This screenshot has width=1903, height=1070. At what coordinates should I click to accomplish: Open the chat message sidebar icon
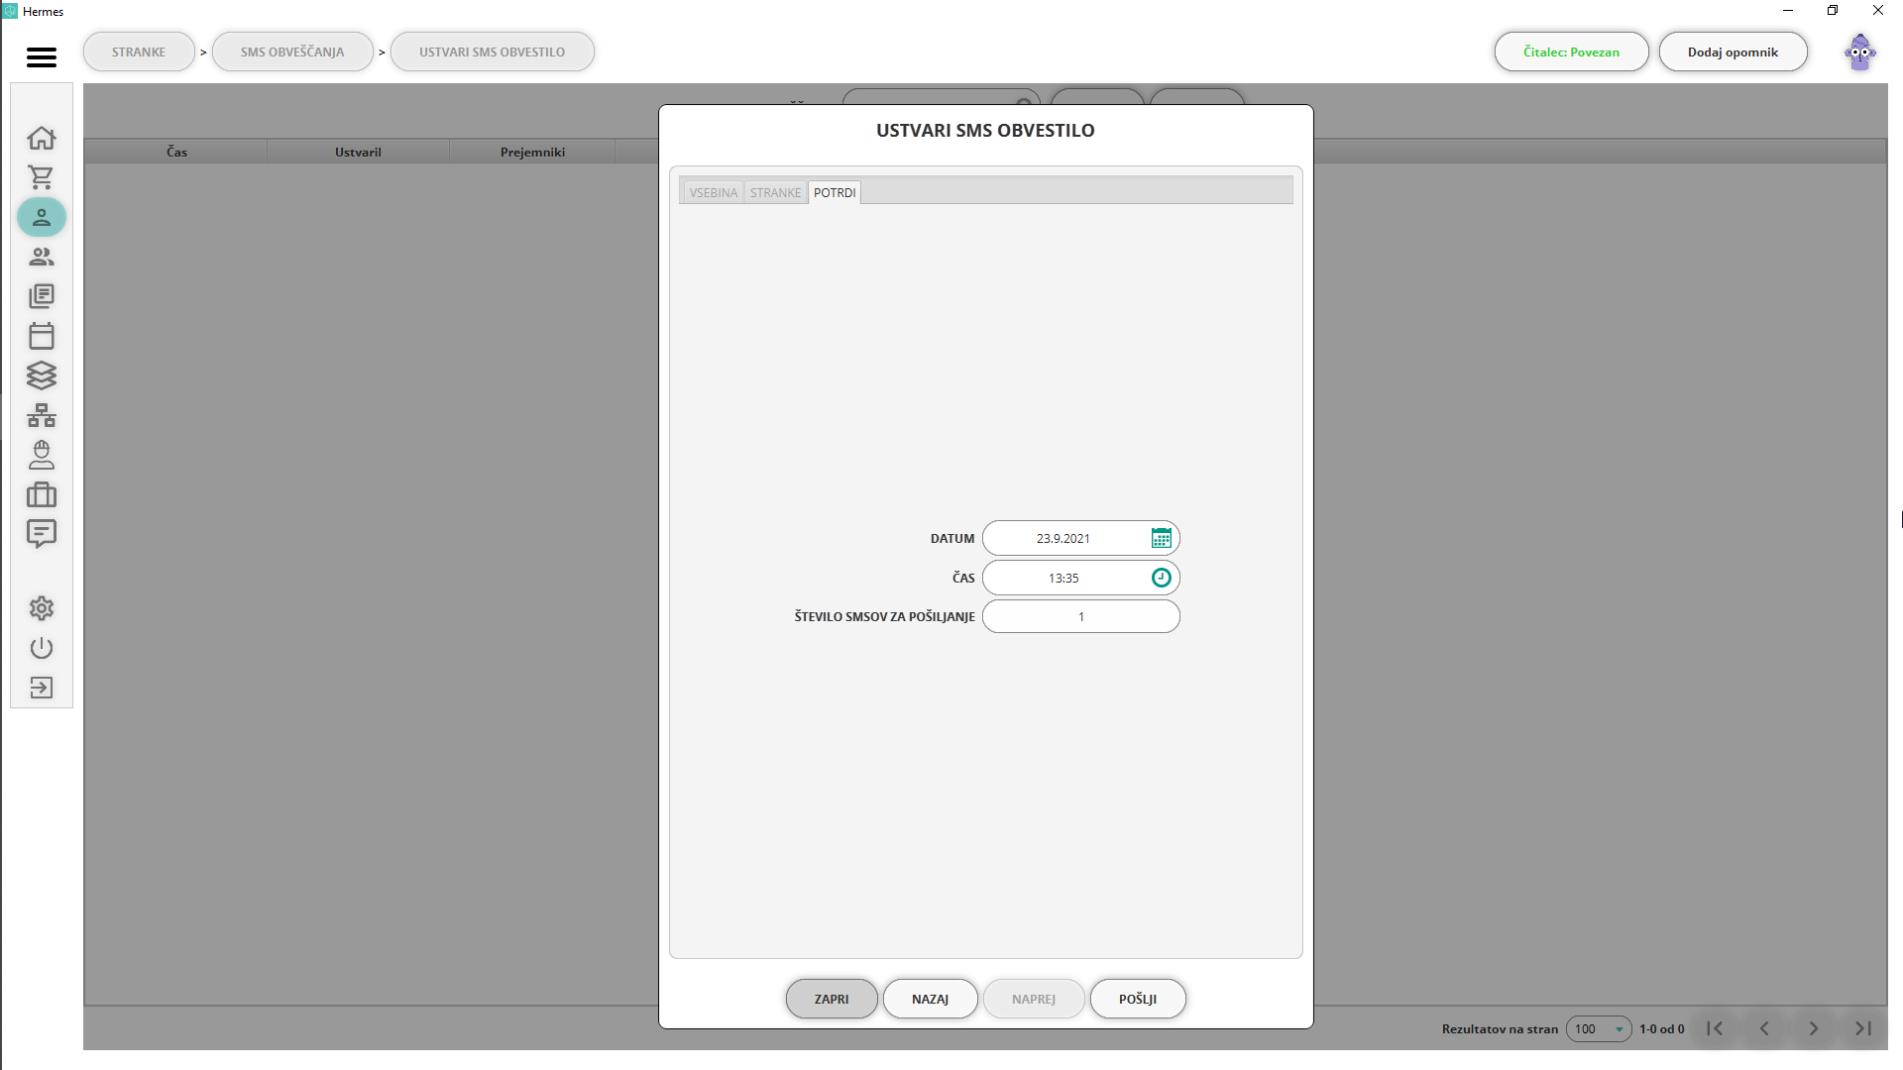coord(42,534)
